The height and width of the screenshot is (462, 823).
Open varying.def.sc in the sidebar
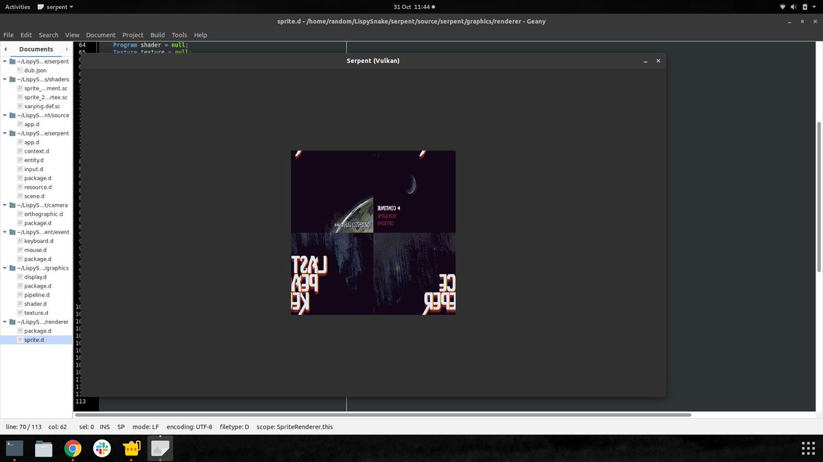point(42,106)
